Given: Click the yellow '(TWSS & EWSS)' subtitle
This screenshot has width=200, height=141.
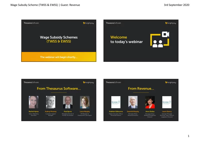Looking at the screenshot, I should pos(59,41).
